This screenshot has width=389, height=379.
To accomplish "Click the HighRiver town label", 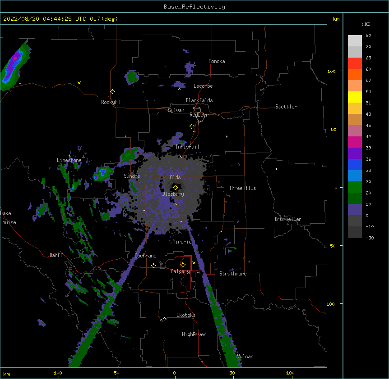I will (194, 334).
